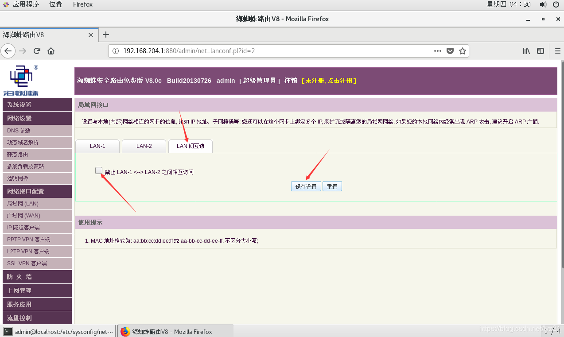Screen dimensions: 564x337
Task: Click the 使用提示 section heading
Action: (x=90, y=222)
